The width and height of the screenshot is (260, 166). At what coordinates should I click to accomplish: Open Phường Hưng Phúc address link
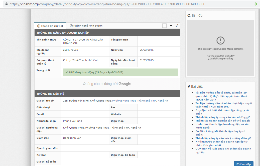tap(124, 101)
